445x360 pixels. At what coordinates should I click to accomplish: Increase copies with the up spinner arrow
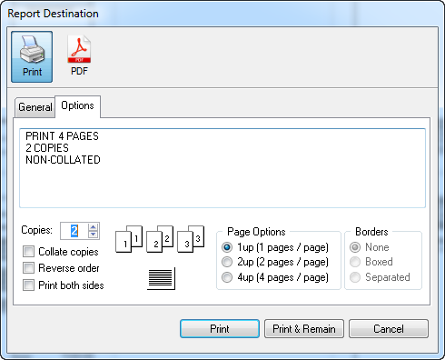pyautogui.click(x=94, y=227)
